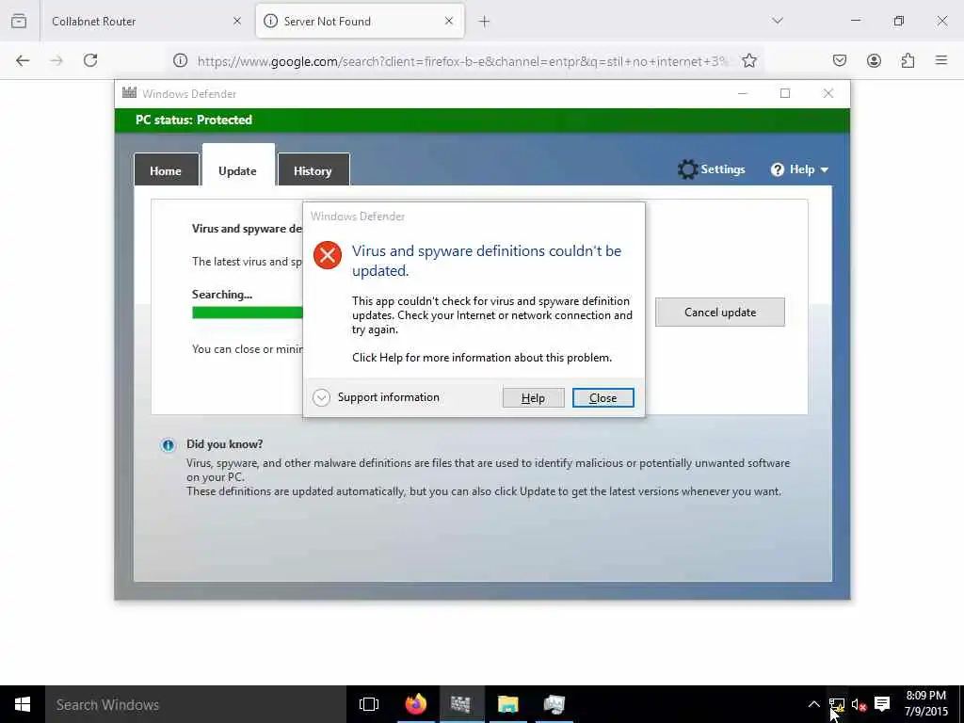The width and height of the screenshot is (964, 723).
Task: Click the network tray icon
Action: (x=836, y=704)
